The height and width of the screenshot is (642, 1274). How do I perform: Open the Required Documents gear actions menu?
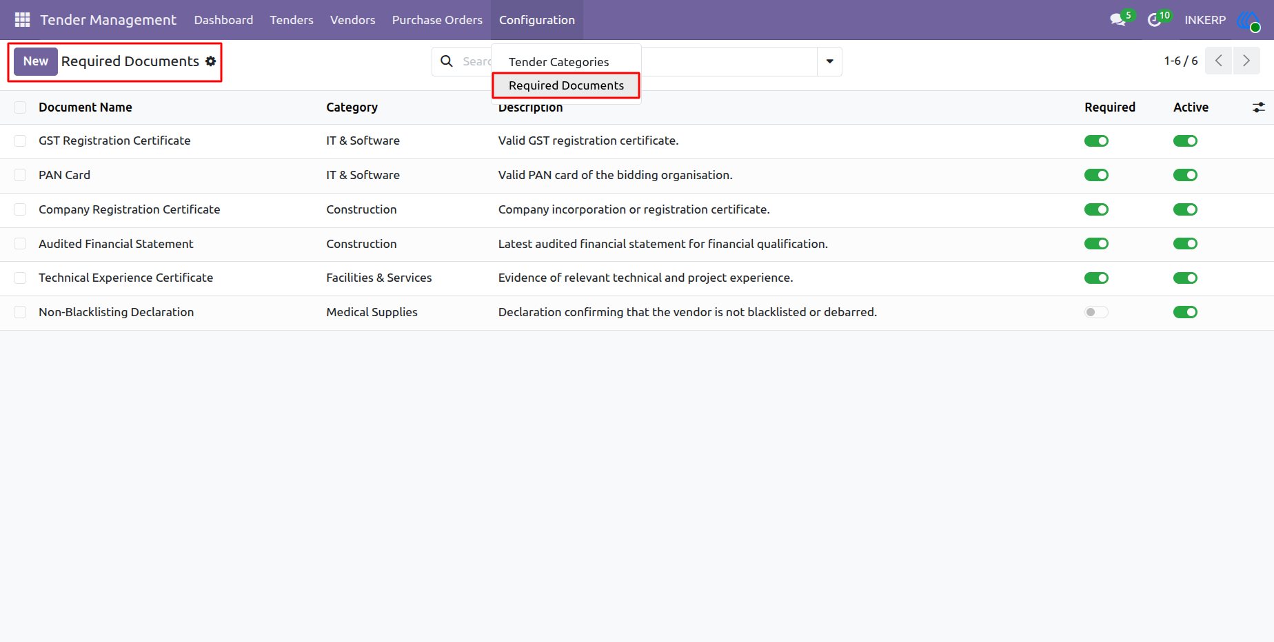click(x=211, y=61)
